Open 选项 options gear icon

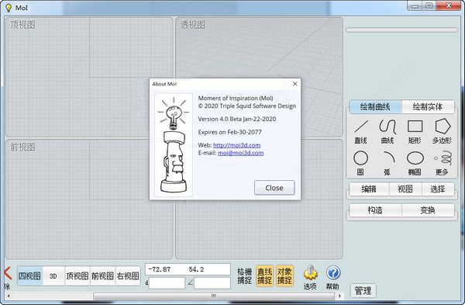tap(310, 278)
